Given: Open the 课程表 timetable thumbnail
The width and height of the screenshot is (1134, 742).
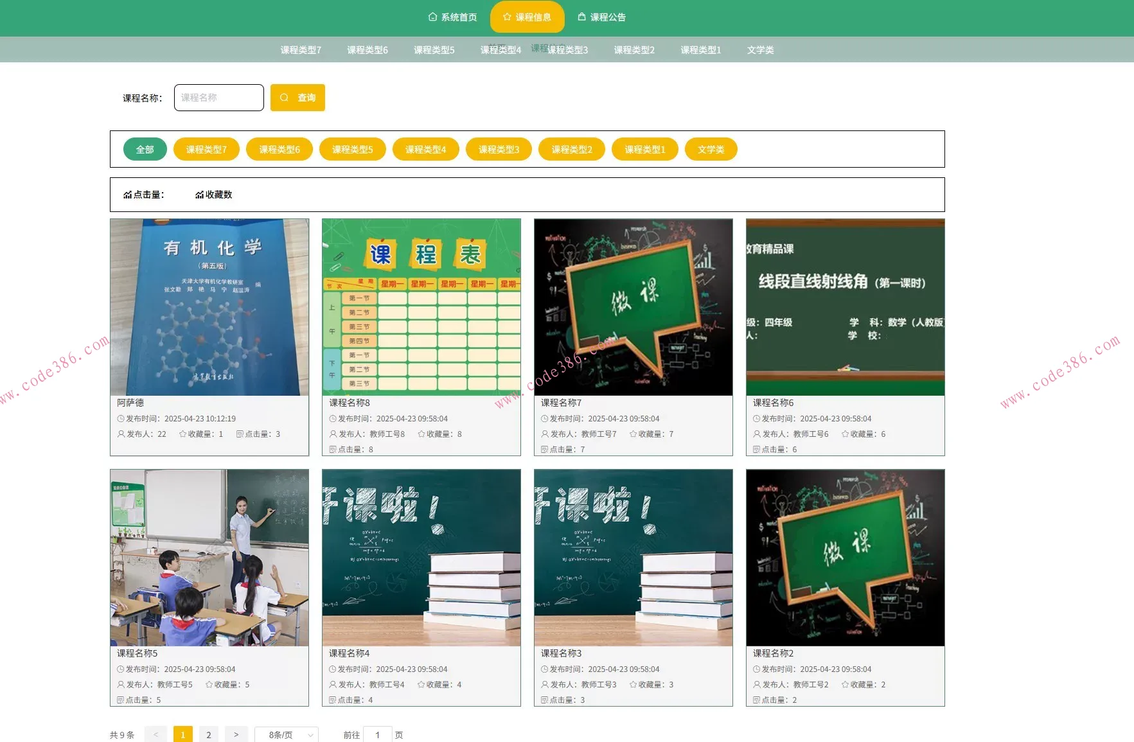Looking at the screenshot, I should point(421,307).
